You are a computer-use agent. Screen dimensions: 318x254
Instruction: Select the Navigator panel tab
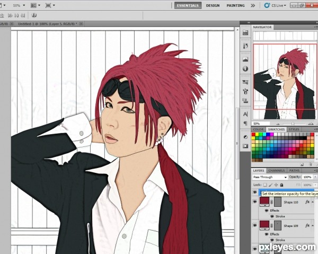click(x=262, y=27)
